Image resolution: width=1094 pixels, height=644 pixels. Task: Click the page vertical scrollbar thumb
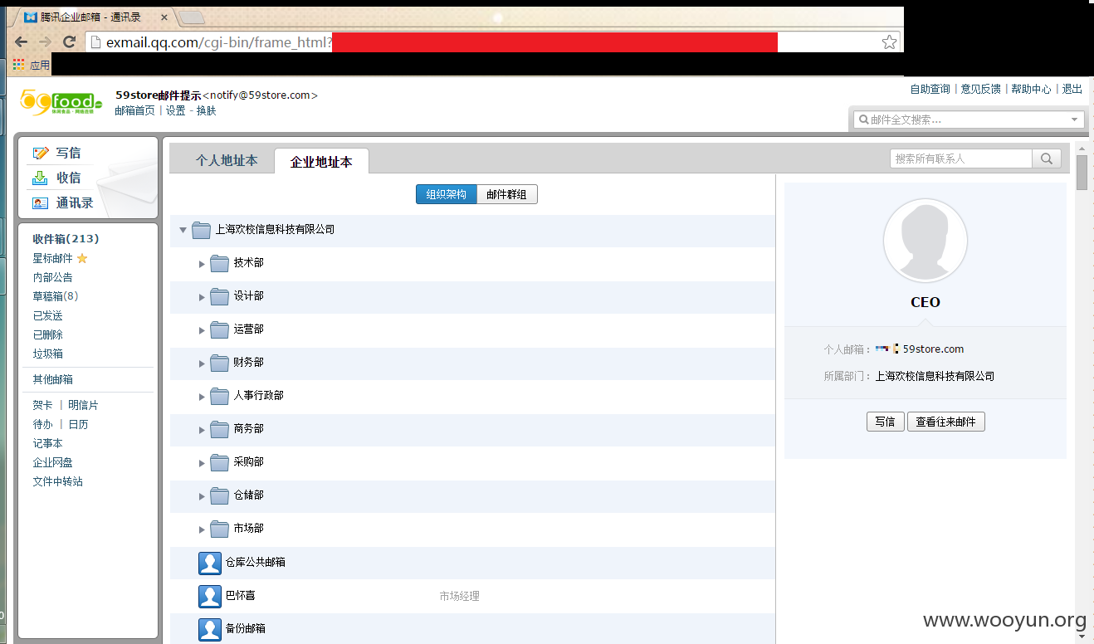tap(1082, 173)
